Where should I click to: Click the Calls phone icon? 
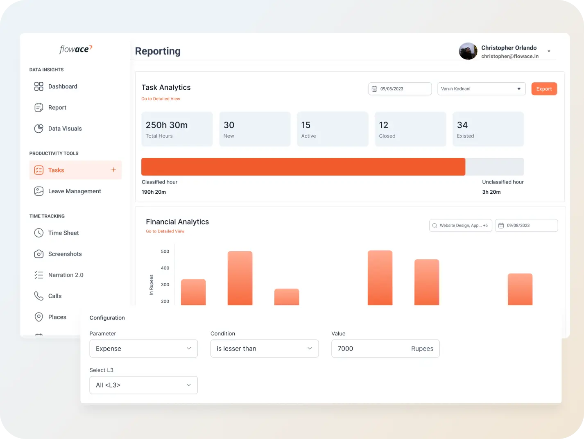(39, 296)
